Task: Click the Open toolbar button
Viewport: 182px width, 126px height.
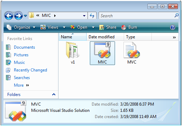Action: click(79, 27)
